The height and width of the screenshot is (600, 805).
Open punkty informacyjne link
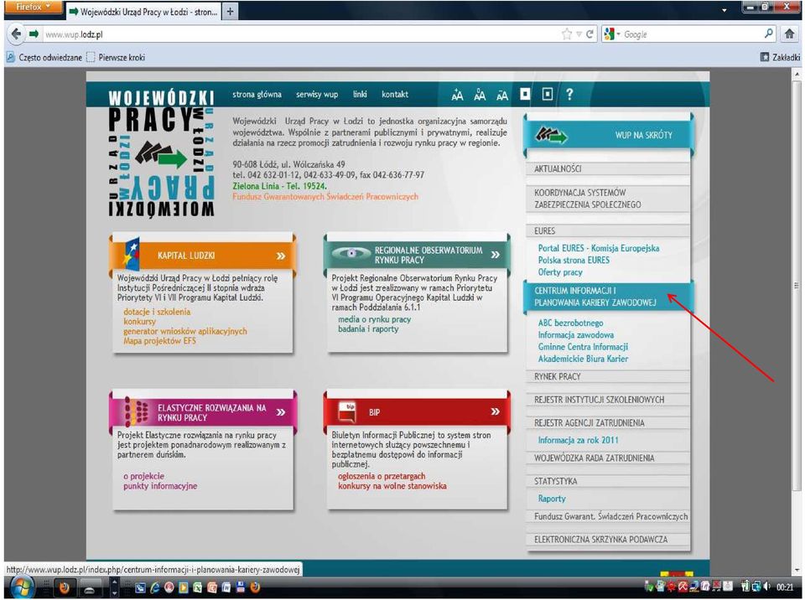click(x=160, y=485)
